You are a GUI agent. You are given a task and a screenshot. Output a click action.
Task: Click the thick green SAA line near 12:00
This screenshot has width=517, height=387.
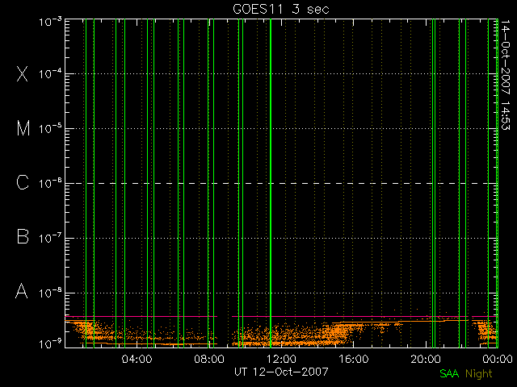tap(271, 183)
